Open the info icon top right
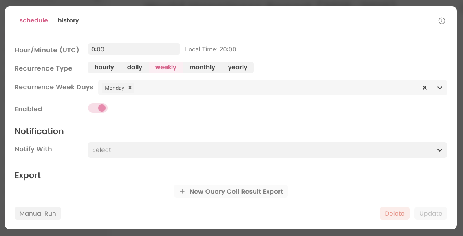The image size is (463, 236). tap(442, 20)
